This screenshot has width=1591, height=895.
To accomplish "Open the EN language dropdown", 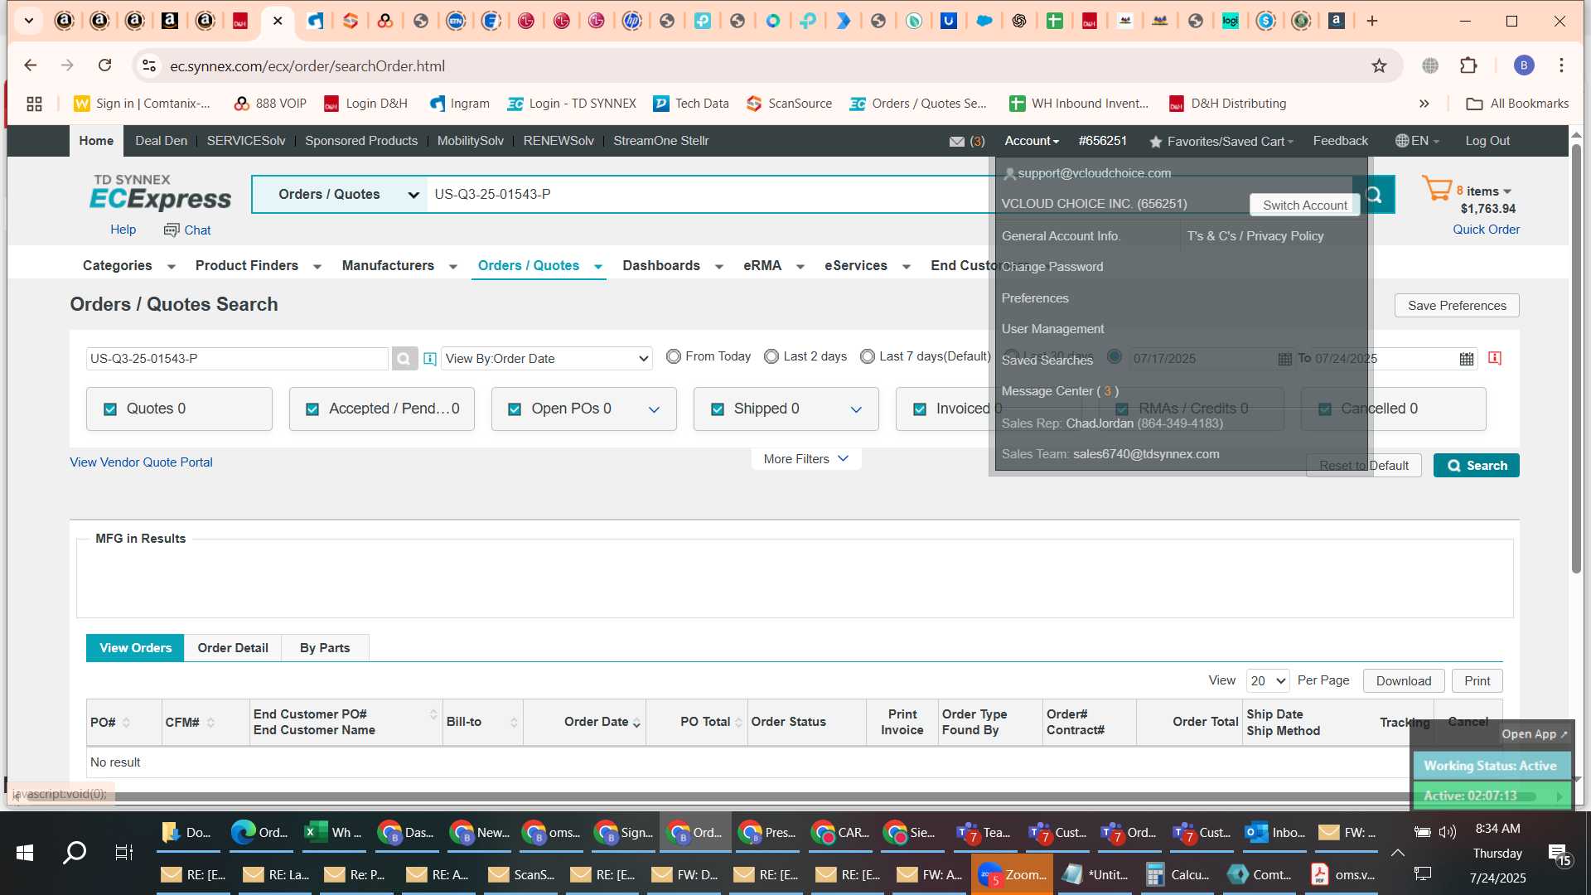I will click(x=1417, y=141).
